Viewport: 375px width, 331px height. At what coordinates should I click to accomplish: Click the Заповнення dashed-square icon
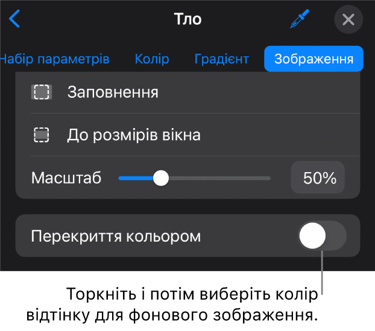click(x=42, y=92)
